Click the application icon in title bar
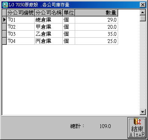148x140 pixels. coord(5,5)
